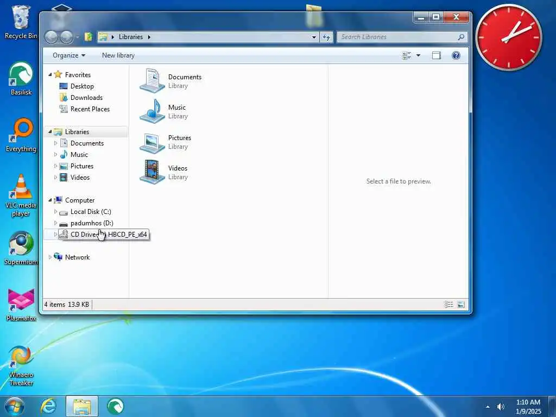Click the Explorer Forward button
556x417 pixels.
67,37
